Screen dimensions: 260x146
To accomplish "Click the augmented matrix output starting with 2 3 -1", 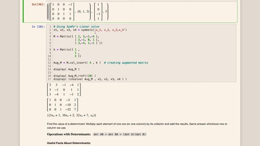I will (x=64, y=90).
